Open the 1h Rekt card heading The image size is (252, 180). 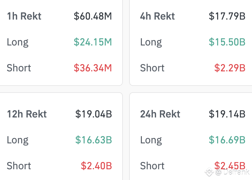tap(24, 16)
